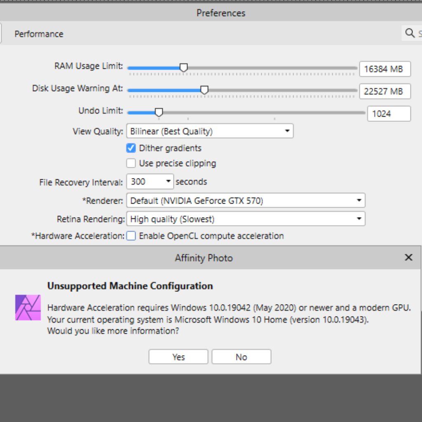This screenshot has width=422, height=422.
Task: Click the RAM Usage Limit value field
Action: pos(385,69)
